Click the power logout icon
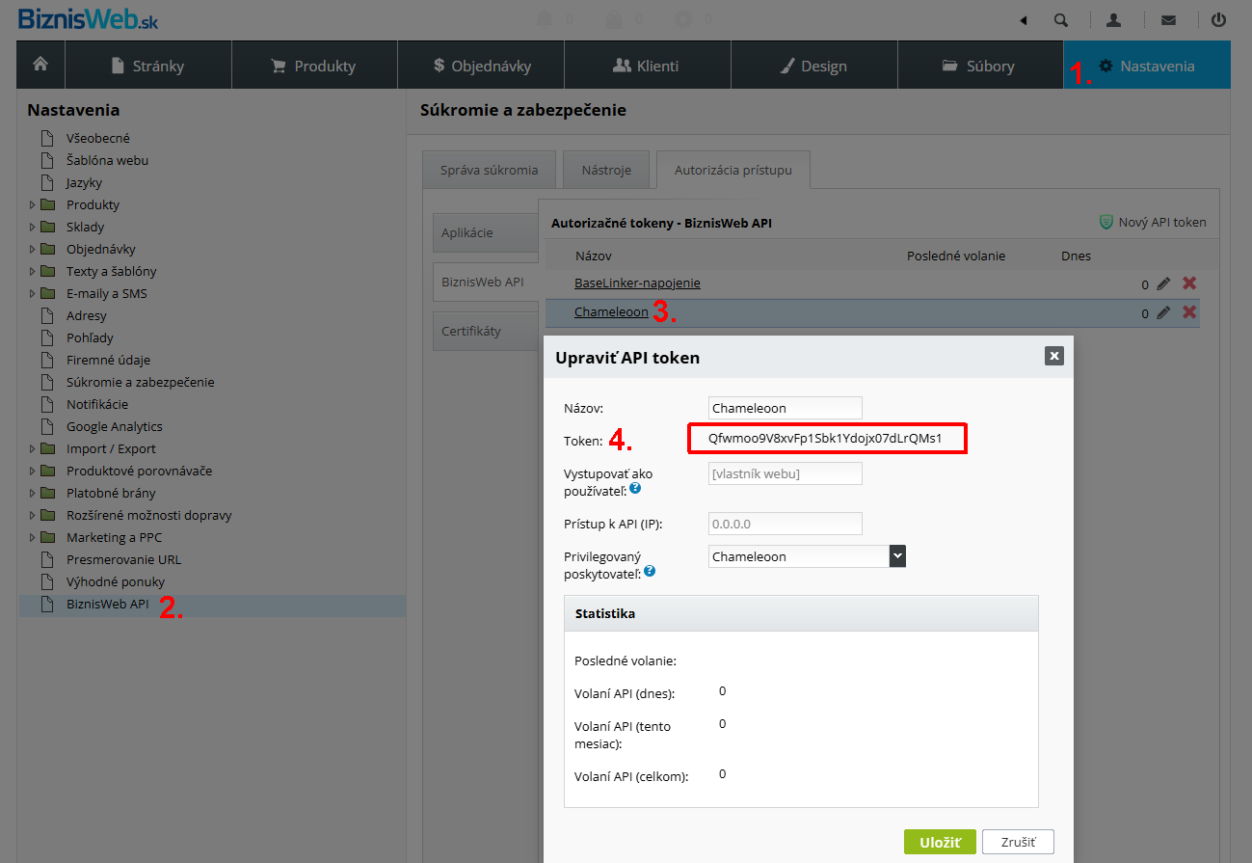The width and height of the screenshot is (1252, 863). coord(1218,19)
